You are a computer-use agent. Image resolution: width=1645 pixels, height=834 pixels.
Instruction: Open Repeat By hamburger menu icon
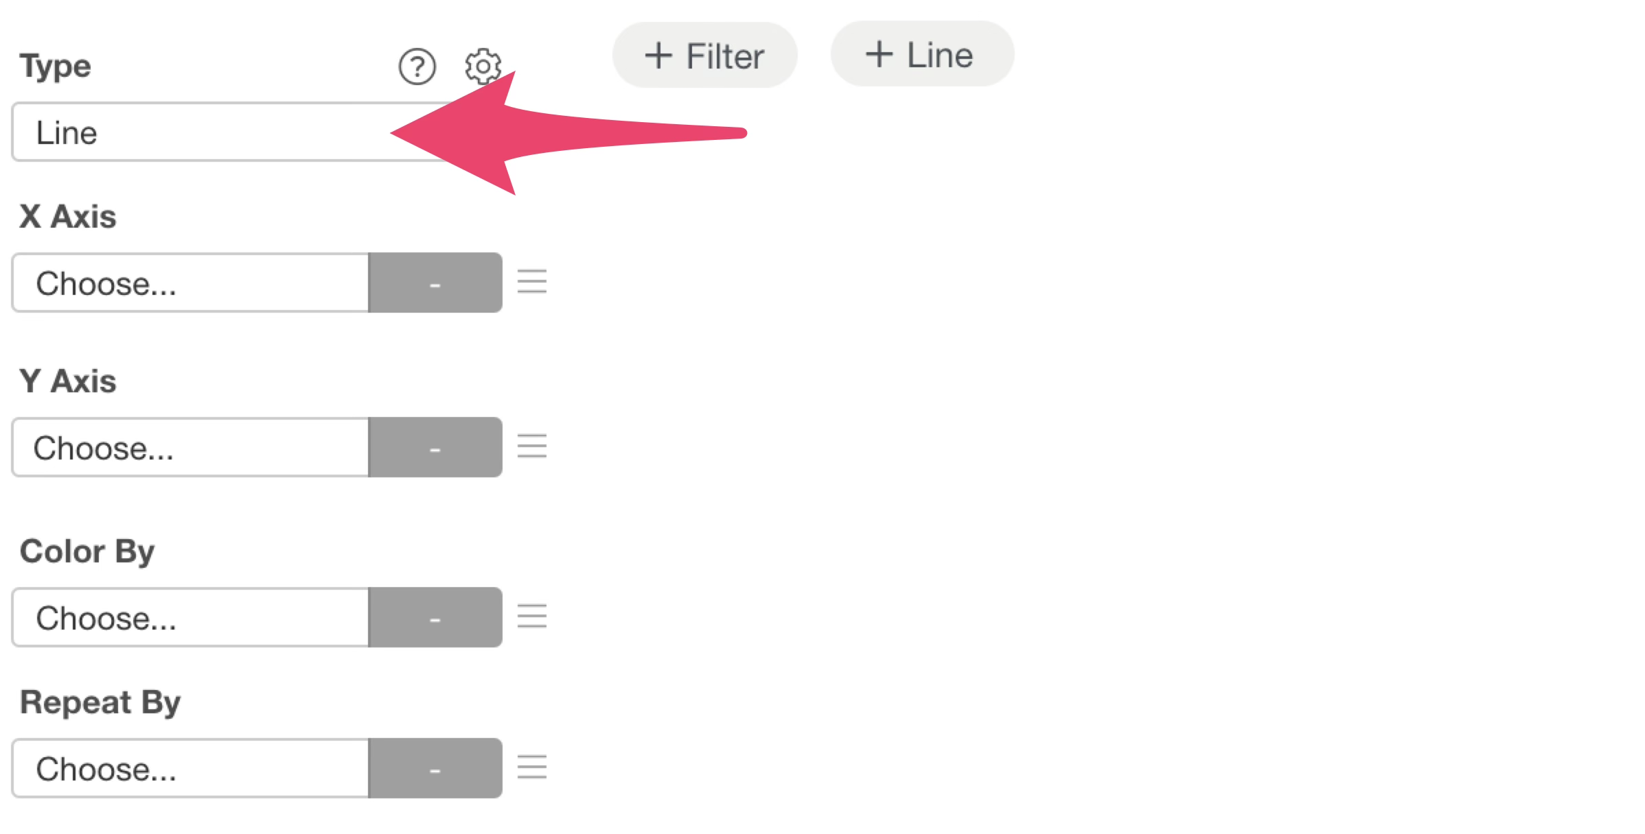pos(532,767)
